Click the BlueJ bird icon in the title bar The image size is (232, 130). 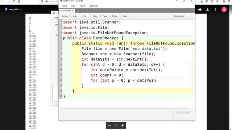(x=61, y=1)
